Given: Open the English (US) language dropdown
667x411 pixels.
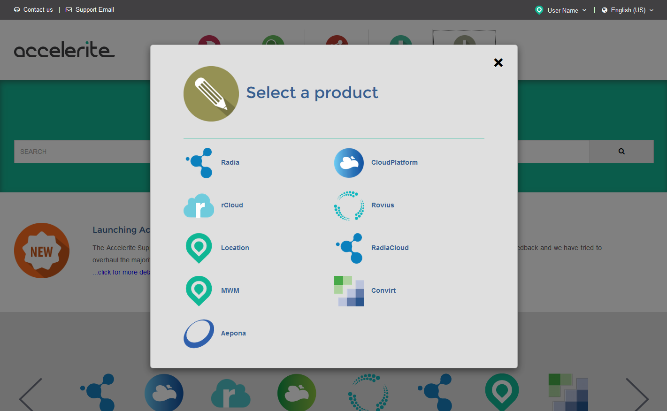Looking at the screenshot, I should point(628,10).
